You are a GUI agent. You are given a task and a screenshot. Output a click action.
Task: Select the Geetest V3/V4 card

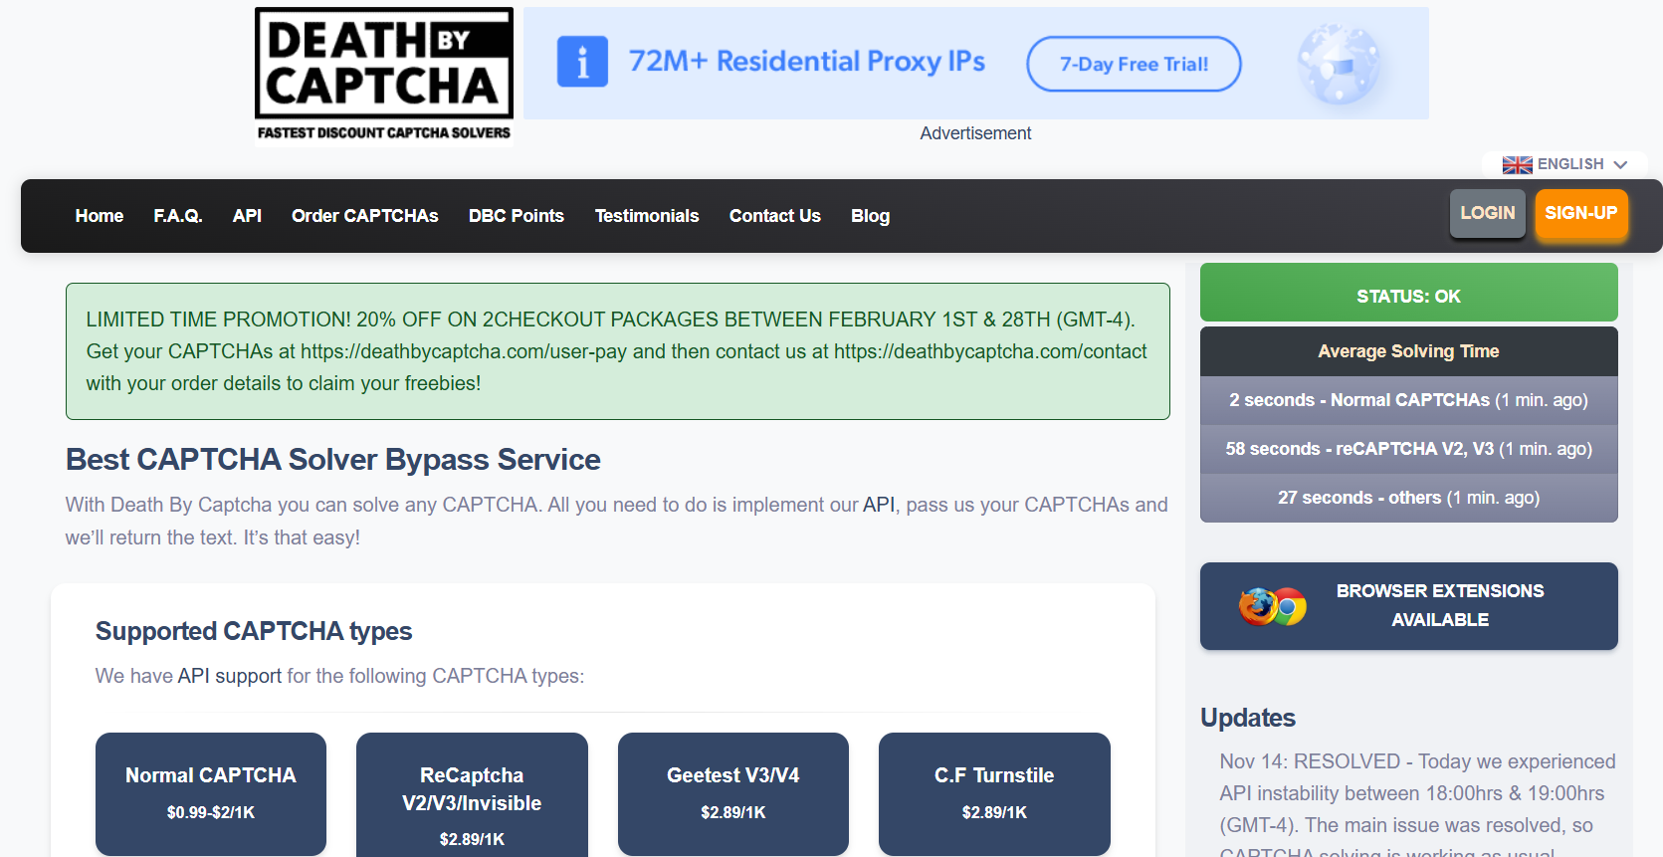coord(733,794)
